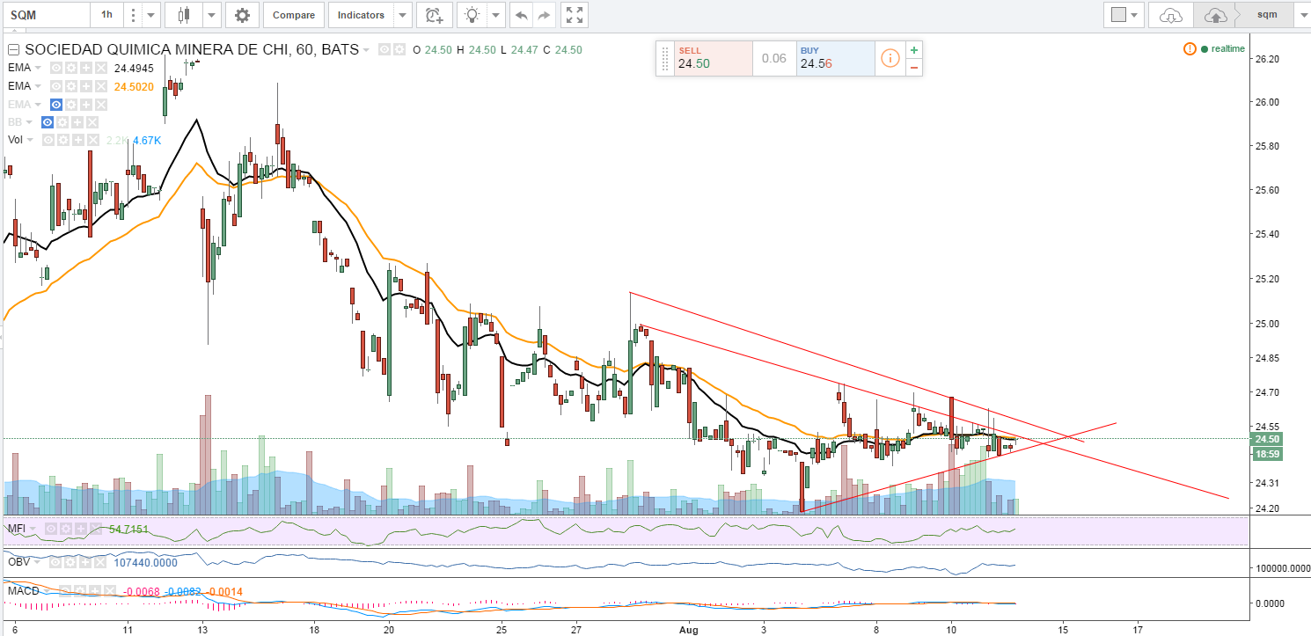Screen dimensions: 1311x636
Task: Open the symbol title dropdown after BATS
Action: [x=366, y=50]
